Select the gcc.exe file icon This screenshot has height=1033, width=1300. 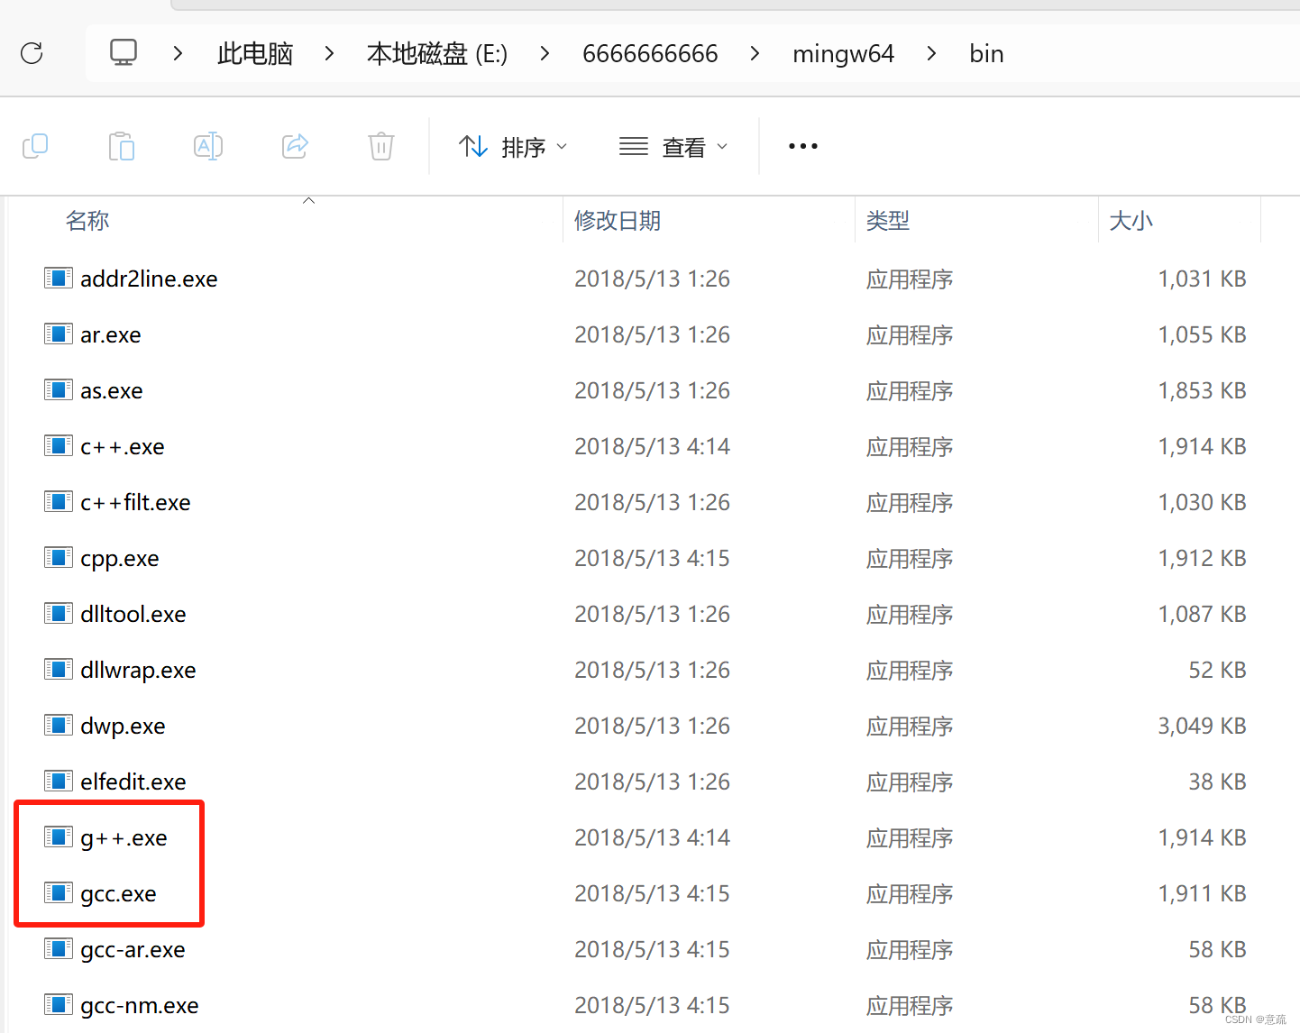(59, 892)
